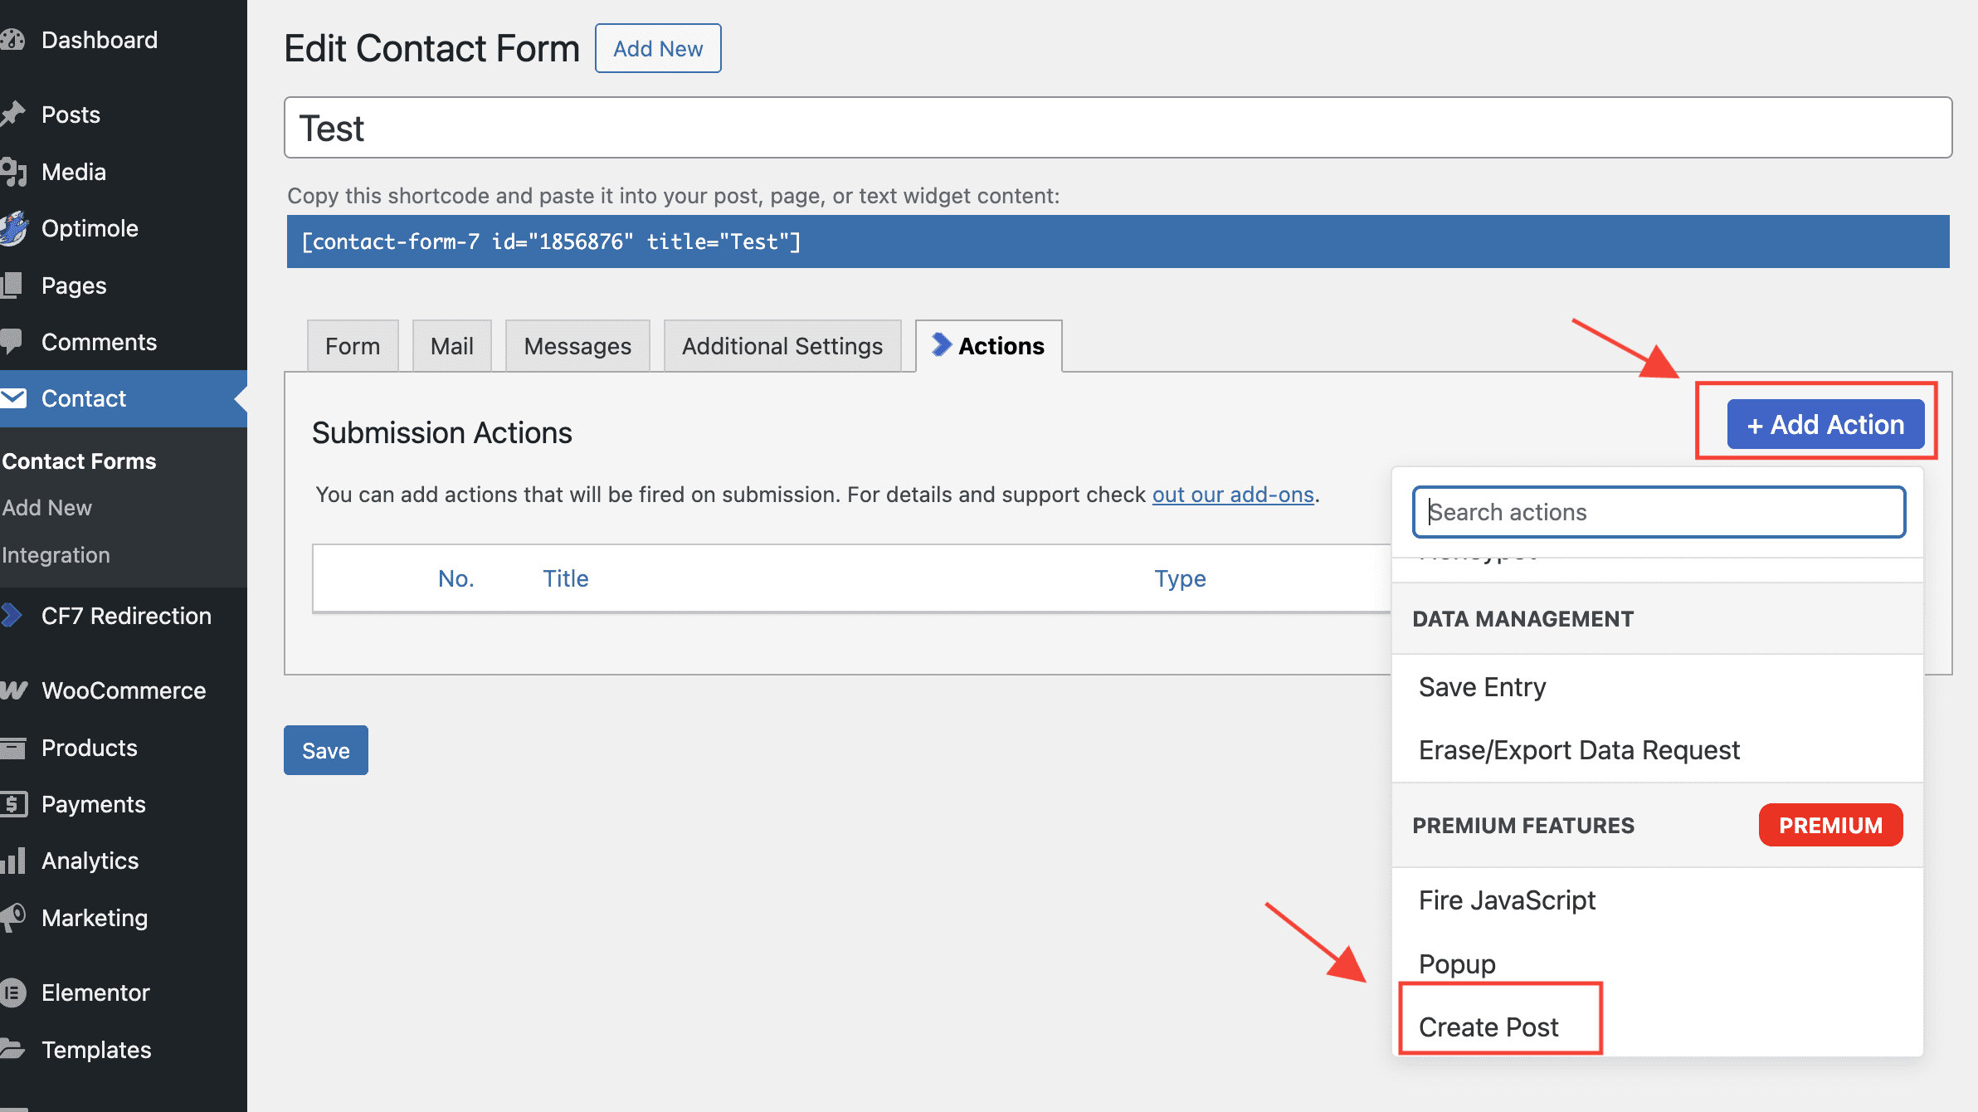Click the WooCommerce logo icon

(12, 690)
